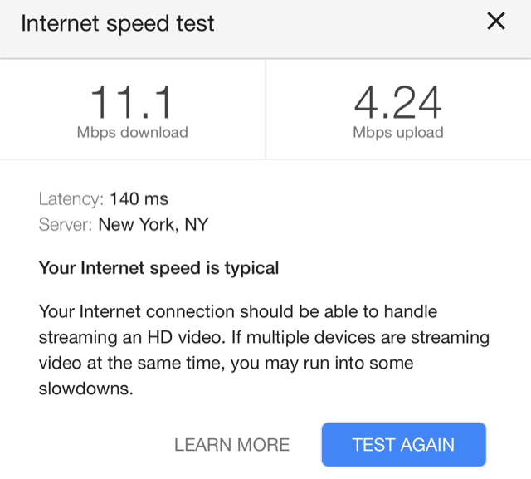
Task: Select the 140 ms latency value
Action: [x=139, y=199]
